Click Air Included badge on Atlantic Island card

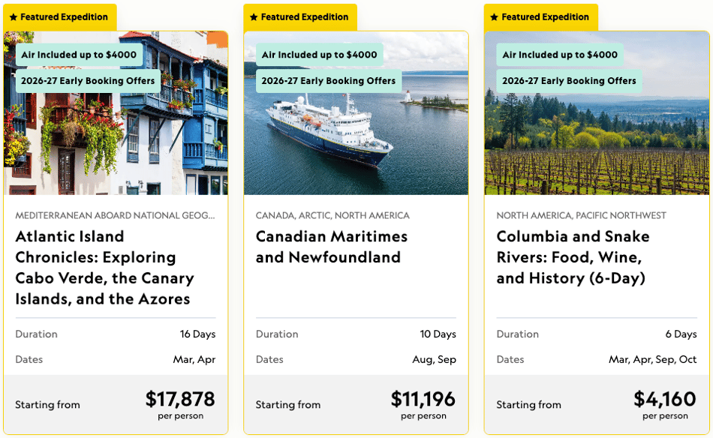pyautogui.click(x=79, y=55)
